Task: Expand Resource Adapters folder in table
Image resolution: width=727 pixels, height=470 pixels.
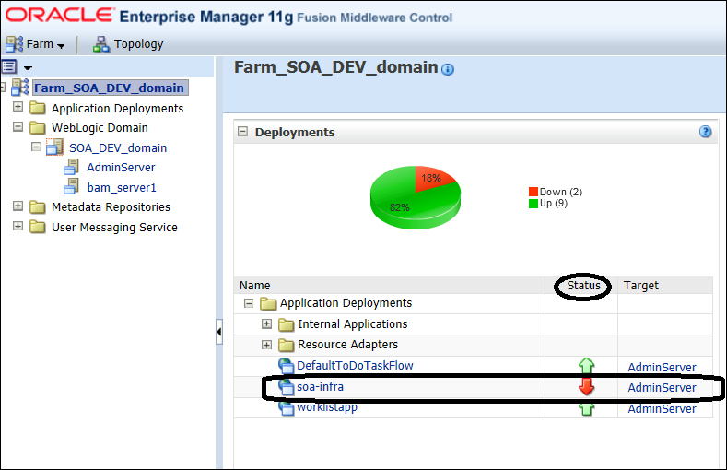Action: click(266, 345)
